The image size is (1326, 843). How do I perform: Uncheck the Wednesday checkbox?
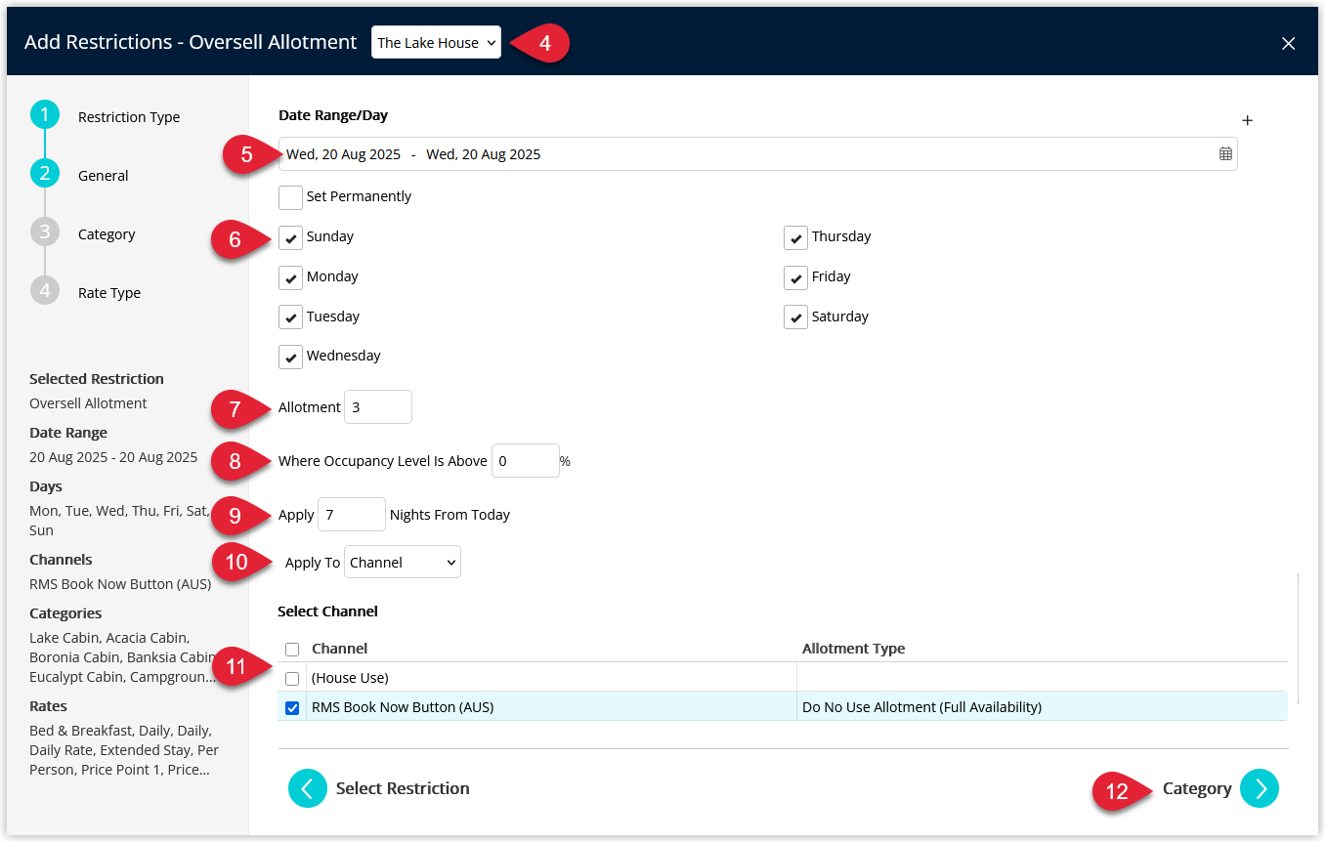(x=290, y=357)
